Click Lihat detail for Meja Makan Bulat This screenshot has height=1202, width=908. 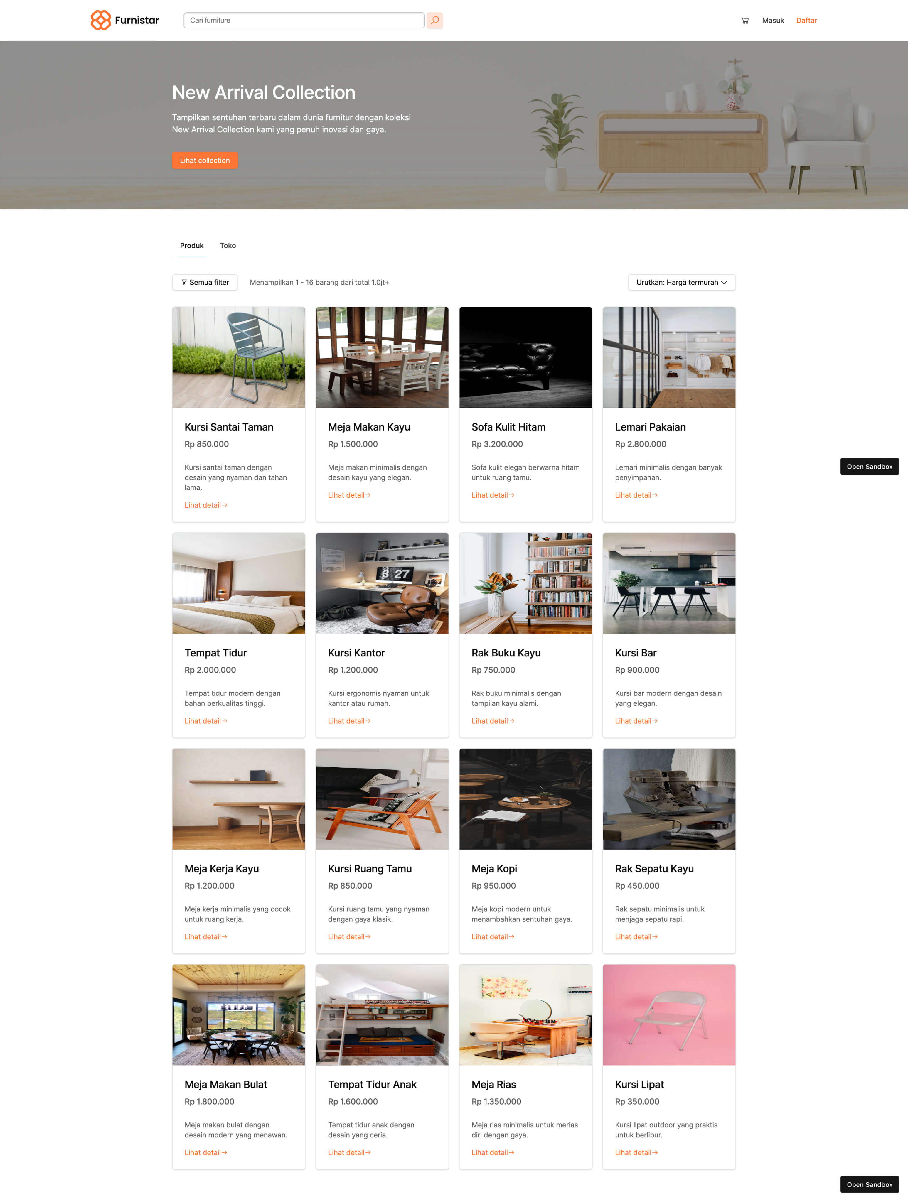pos(206,1152)
